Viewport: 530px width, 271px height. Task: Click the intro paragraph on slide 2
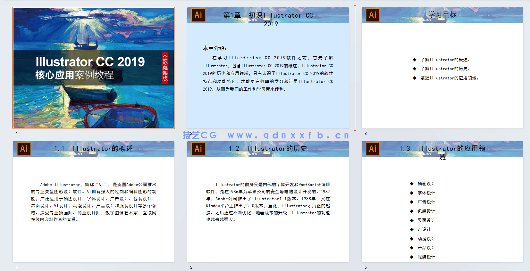268,73
